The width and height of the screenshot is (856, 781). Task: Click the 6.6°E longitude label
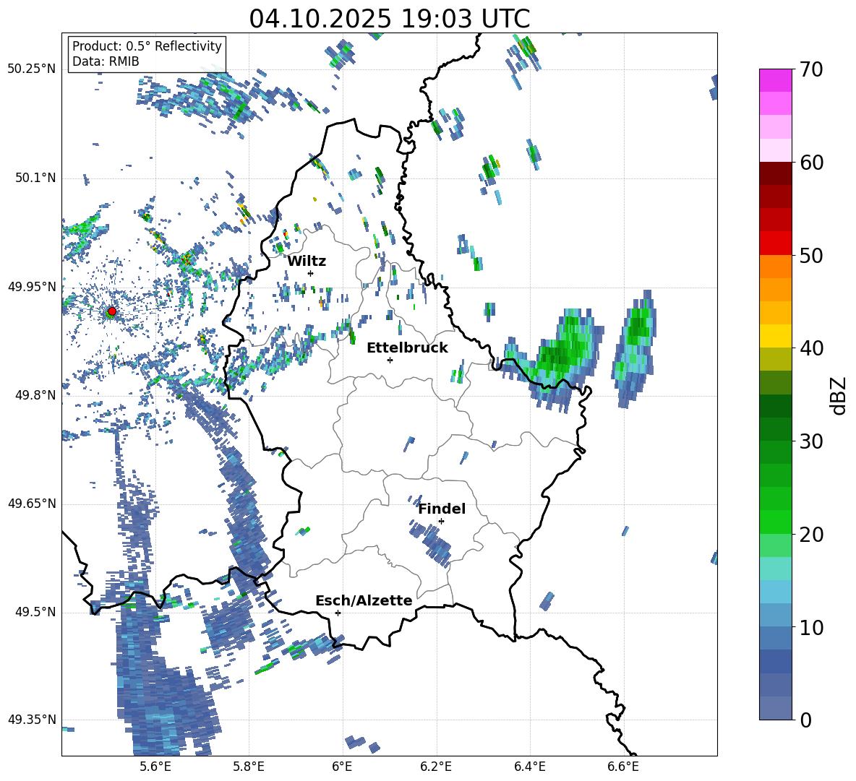[x=623, y=767]
